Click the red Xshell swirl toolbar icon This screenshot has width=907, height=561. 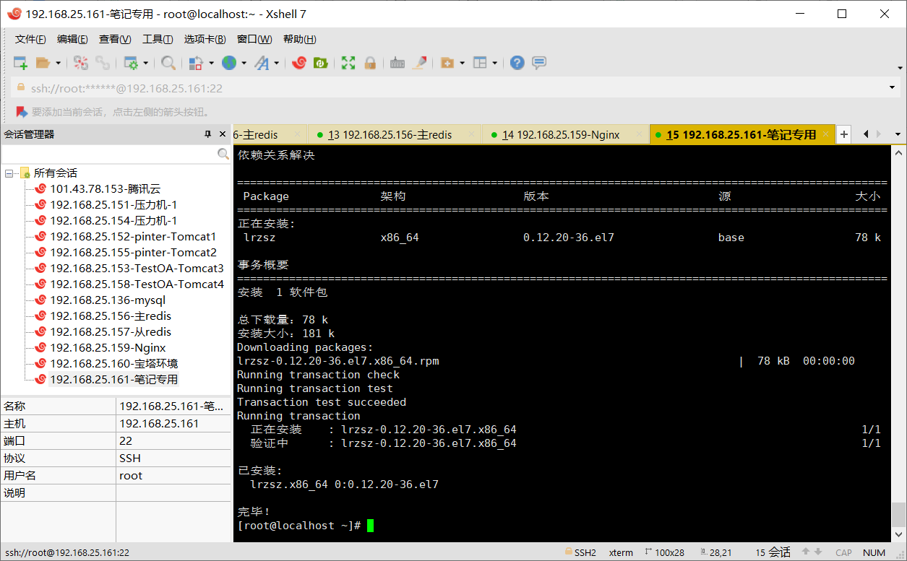(299, 63)
